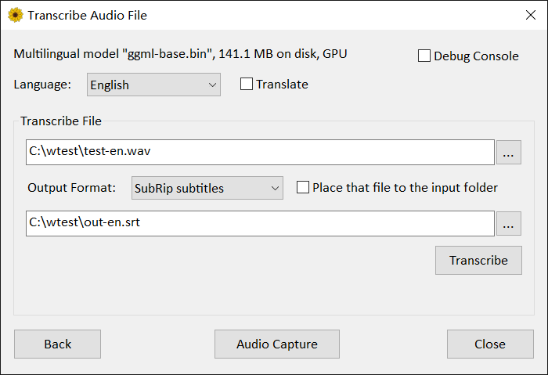Close the Transcribe Audio File window with X
Image resolution: width=548 pixels, height=375 pixels.
531,15
